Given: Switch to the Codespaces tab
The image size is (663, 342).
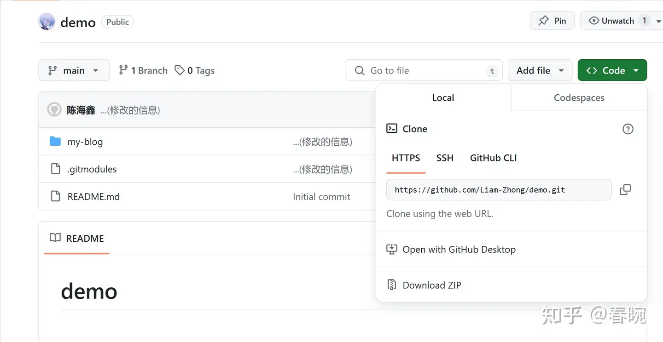Looking at the screenshot, I should tap(579, 97).
